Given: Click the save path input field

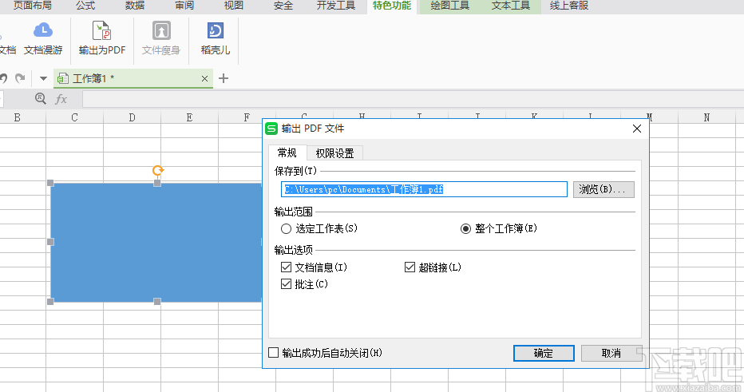Looking at the screenshot, I should pos(424,189).
